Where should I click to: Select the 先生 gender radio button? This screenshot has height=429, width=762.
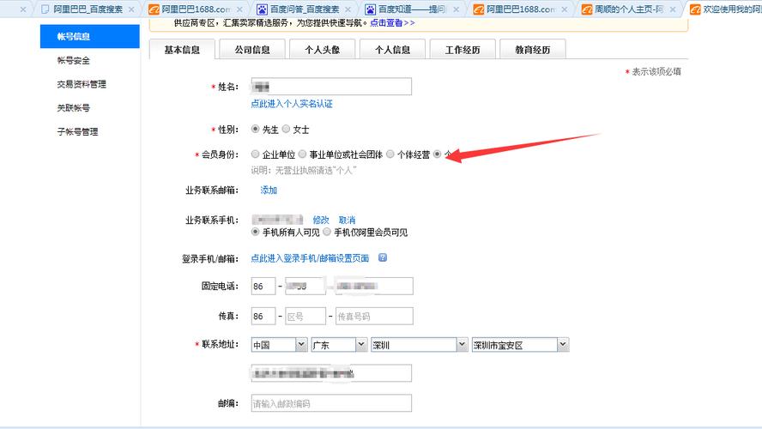point(255,130)
